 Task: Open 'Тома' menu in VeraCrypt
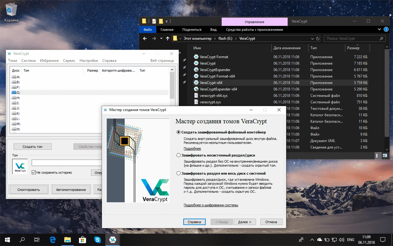point(13,61)
